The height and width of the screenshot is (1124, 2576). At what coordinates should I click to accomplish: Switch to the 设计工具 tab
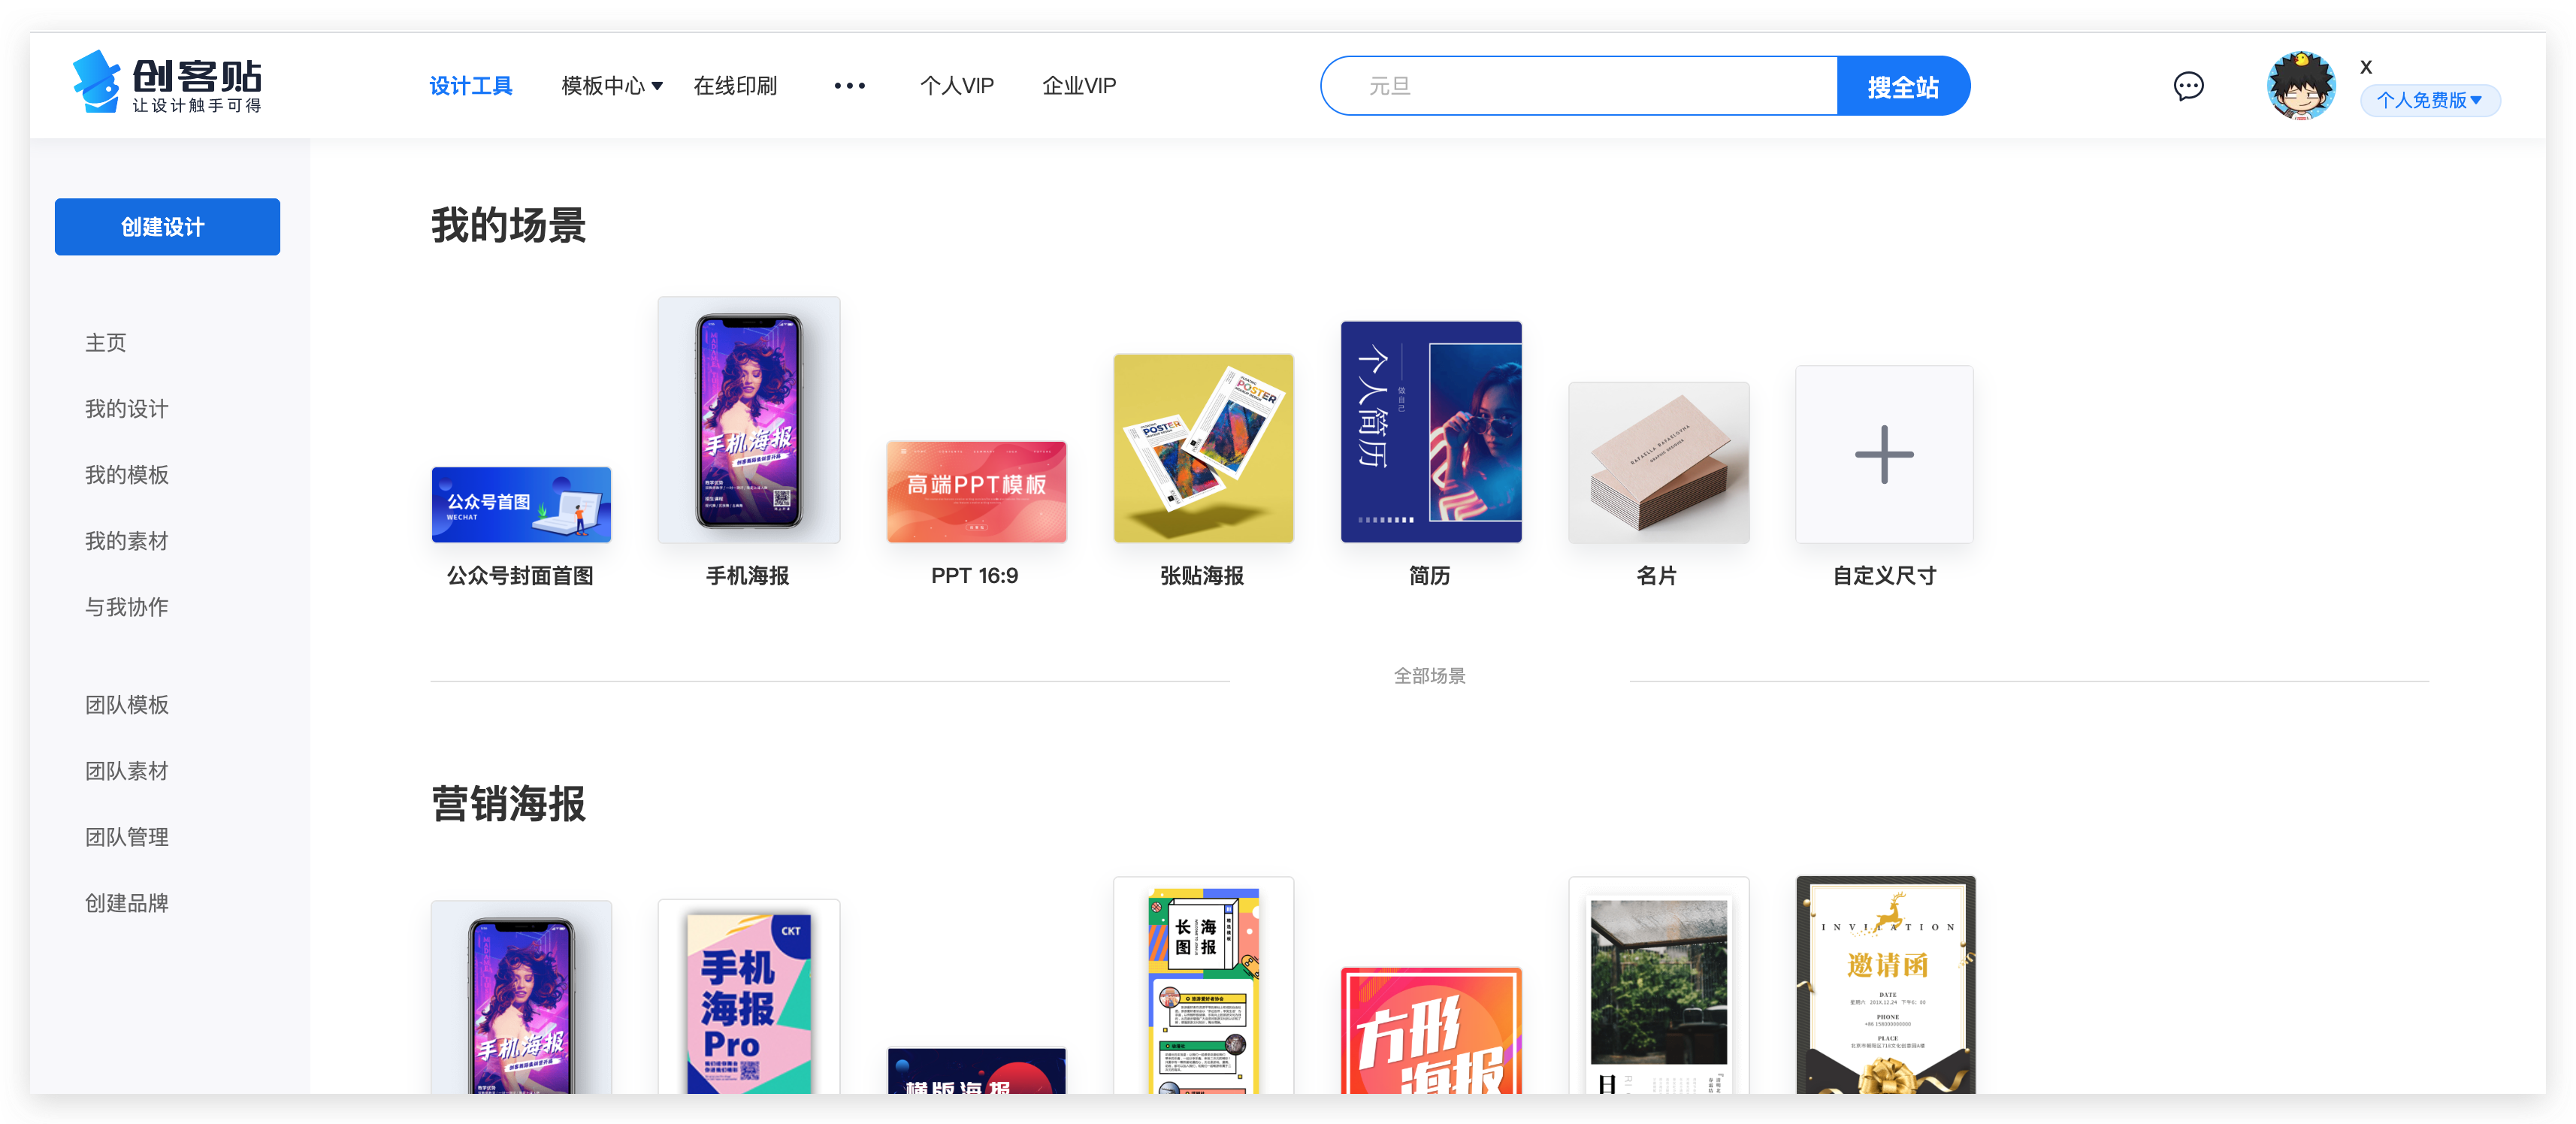[x=471, y=86]
